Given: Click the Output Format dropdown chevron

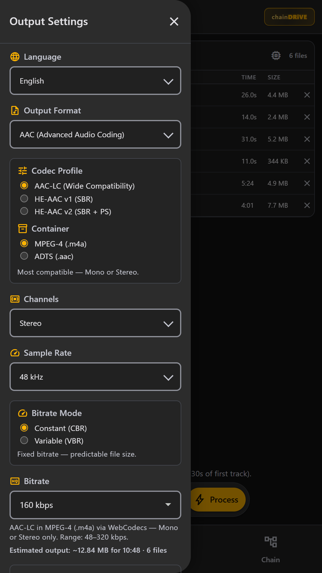Looking at the screenshot, I should coord(168,135).
